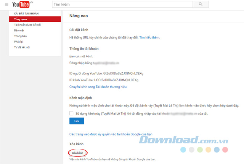244x164 pixels.
Task: Open Các trang web được ủy quyền link
Action: 111,134
